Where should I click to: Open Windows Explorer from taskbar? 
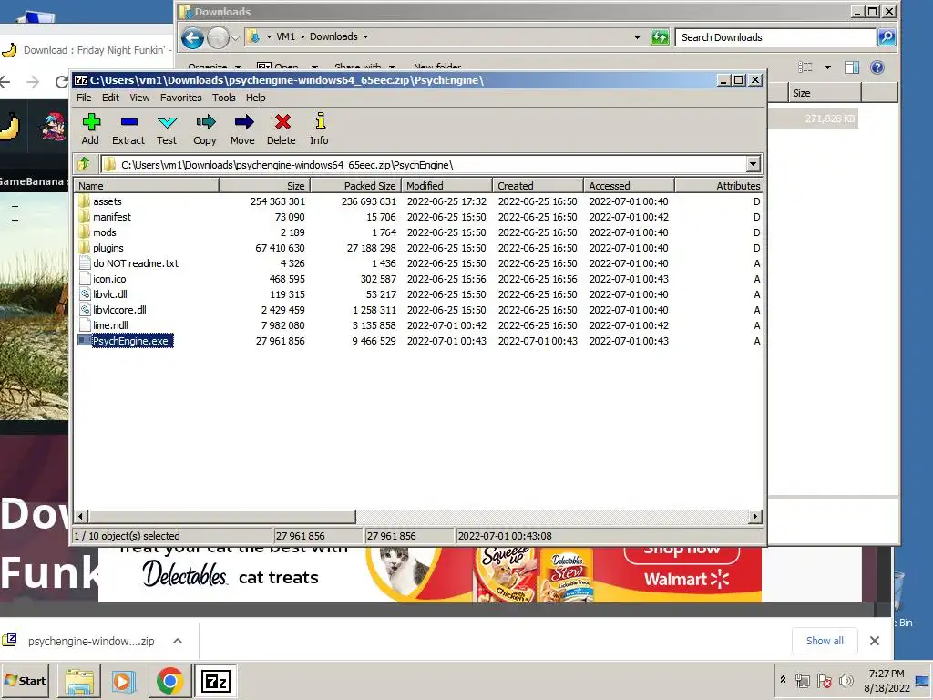[79, 681]
